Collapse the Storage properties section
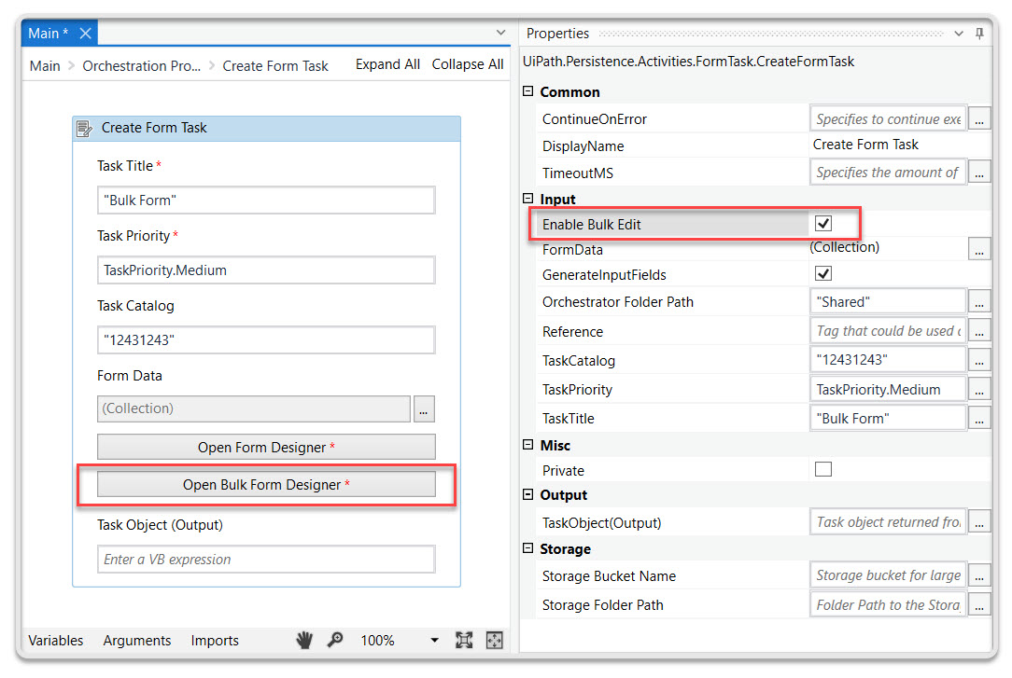 tap(528, 548)
